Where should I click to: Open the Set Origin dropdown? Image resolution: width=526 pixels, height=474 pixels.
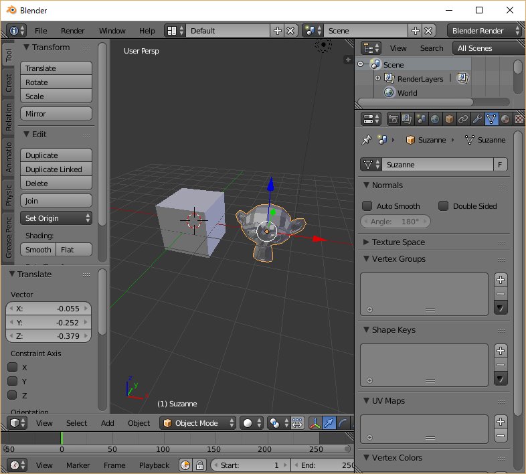tap(56, 218)
